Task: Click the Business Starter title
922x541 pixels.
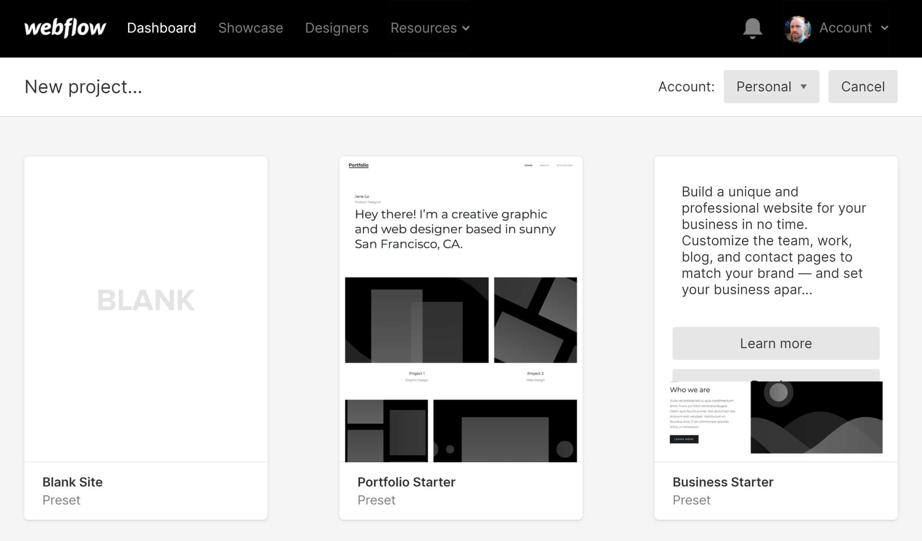Action: (x=722, y=482)
